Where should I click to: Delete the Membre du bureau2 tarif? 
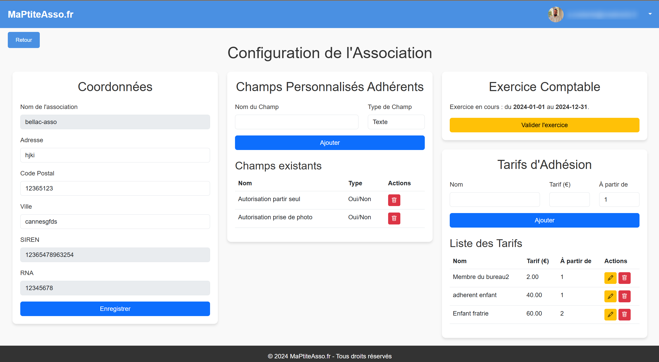click(624, 278)
